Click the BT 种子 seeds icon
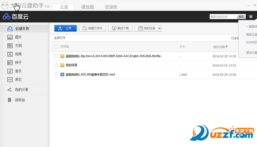The height and width of the screenshot is (147, 257). 10,63
